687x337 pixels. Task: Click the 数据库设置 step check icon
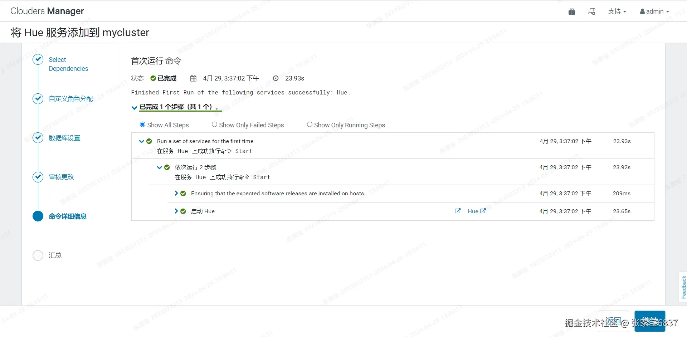pyautogui.click(x=38, y=138)
